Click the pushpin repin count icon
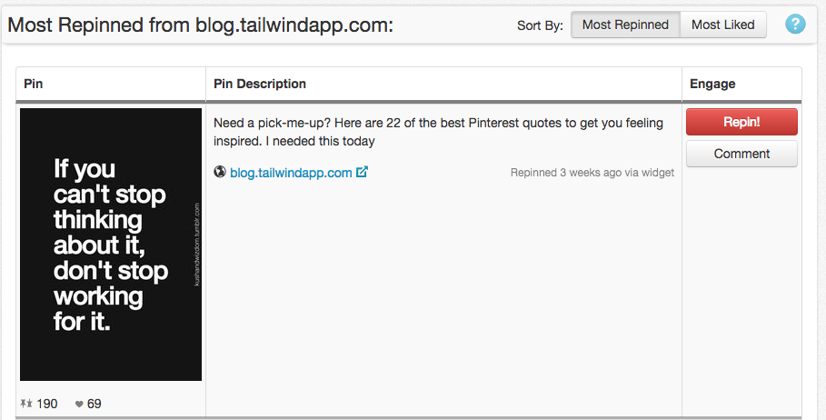The image size is (826, 420). click(26, 404)
